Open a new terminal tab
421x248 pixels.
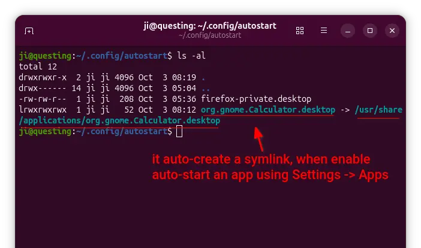(x=29, y=31)
